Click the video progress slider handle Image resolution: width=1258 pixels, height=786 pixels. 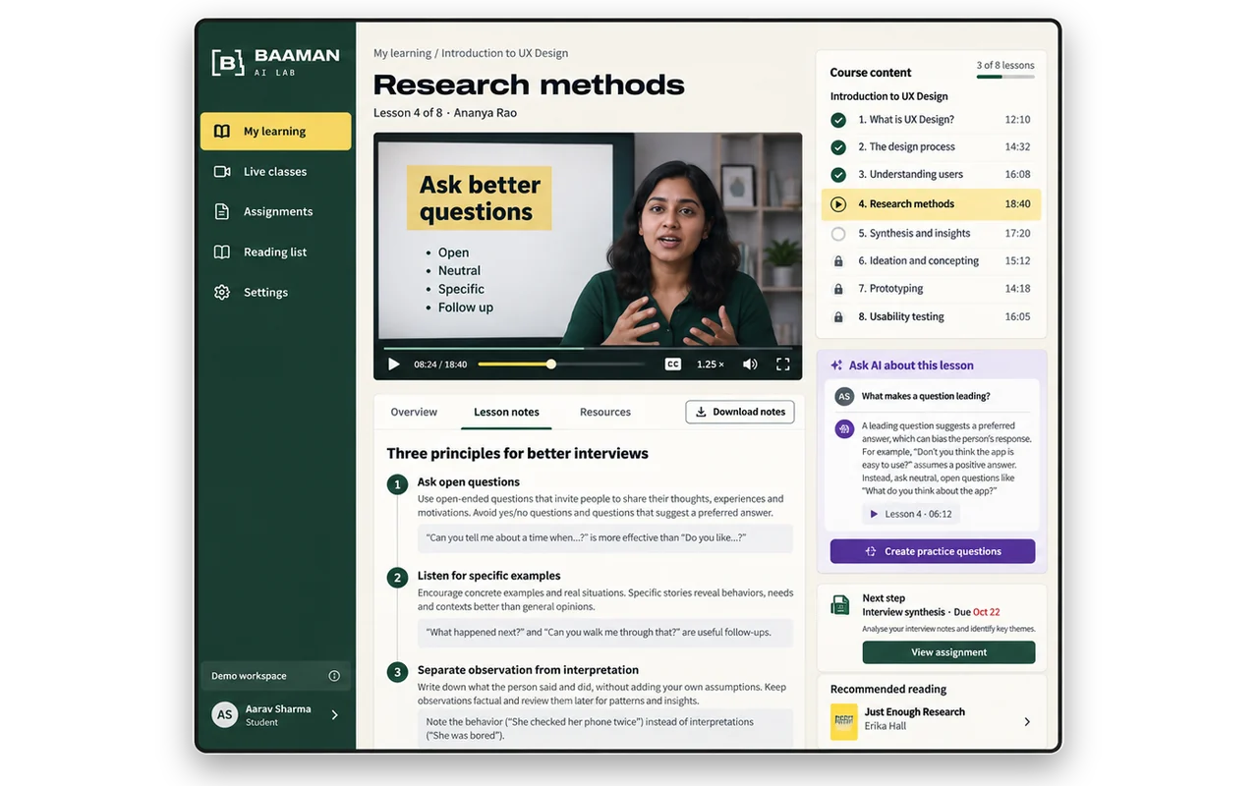pyautogui.click(x=551, y=365)
